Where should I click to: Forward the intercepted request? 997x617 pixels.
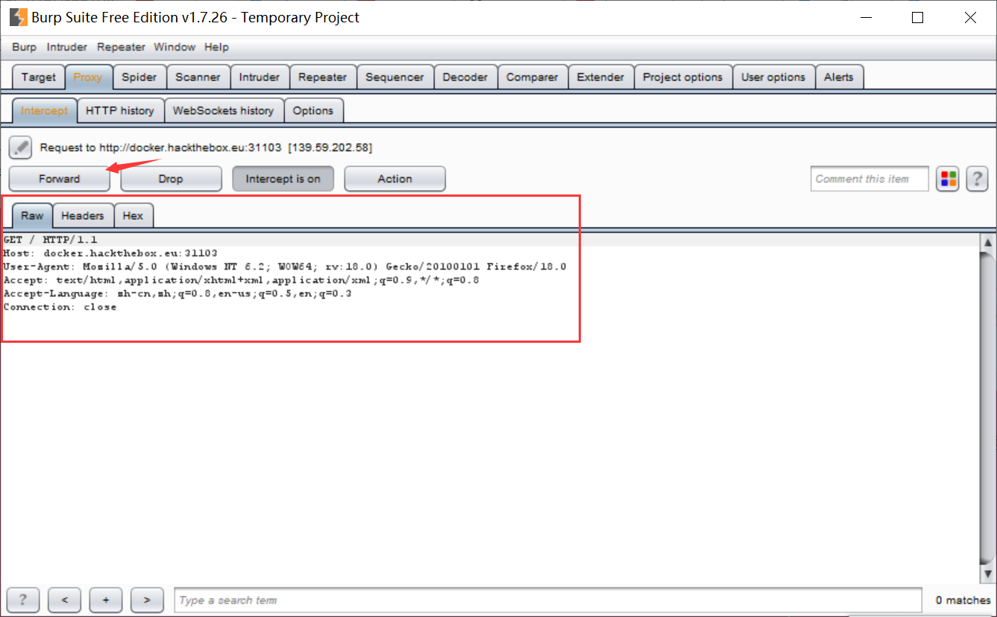60,179
